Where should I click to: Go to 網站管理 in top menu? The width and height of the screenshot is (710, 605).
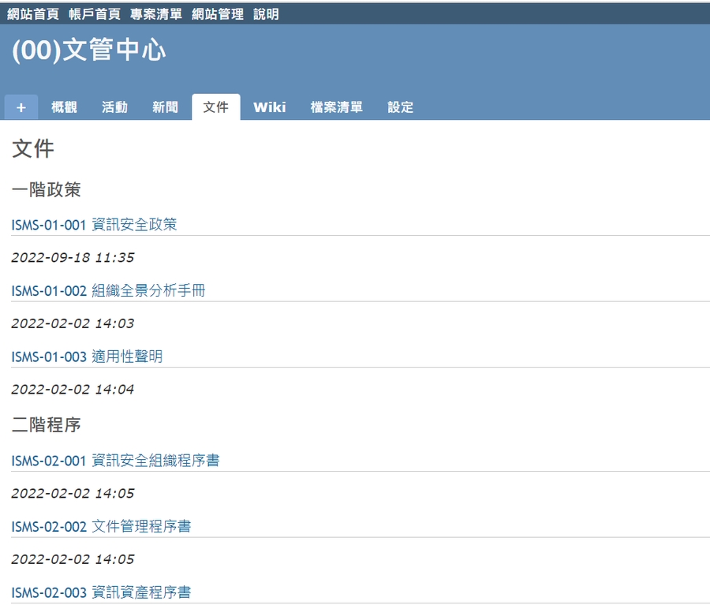tap(218, 14)
